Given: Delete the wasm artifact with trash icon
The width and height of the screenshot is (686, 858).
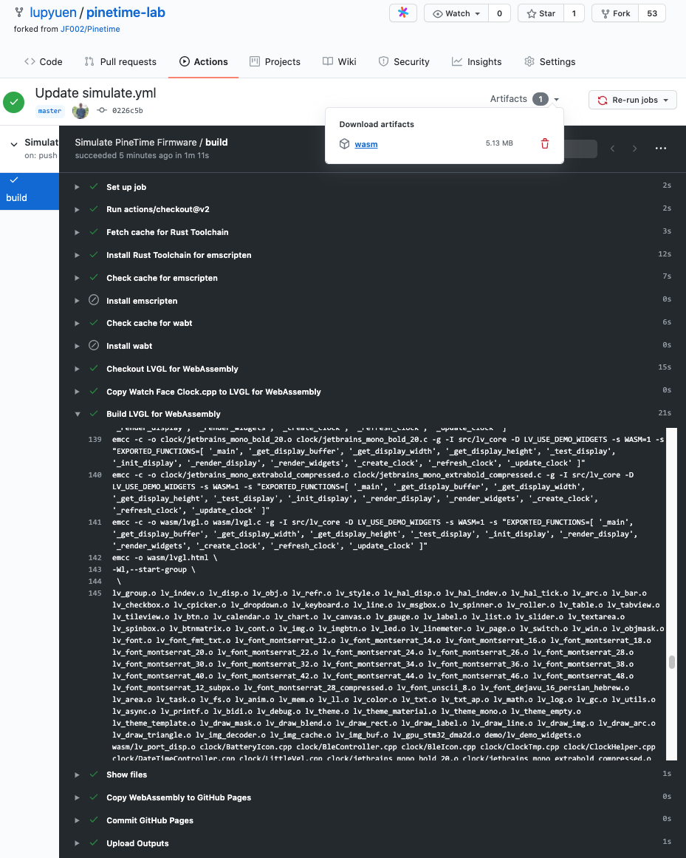Looking at the screenshot, I should click(x=544, y=144).
